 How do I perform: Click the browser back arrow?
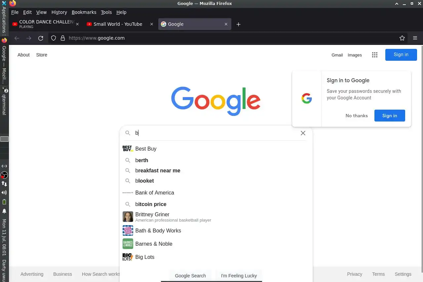[x=17, y=38]
